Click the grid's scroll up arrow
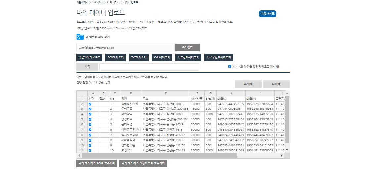 [x=287, y=93]
